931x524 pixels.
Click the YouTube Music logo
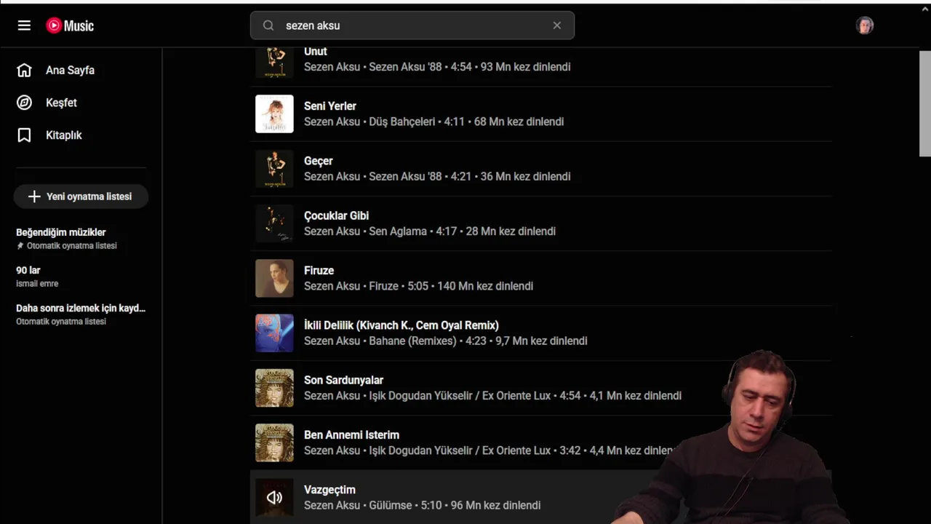click(70, 25)
